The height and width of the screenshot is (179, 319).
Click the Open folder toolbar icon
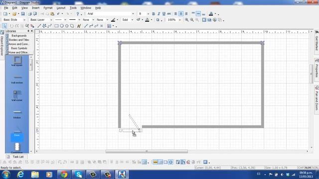tap(14, 14)
